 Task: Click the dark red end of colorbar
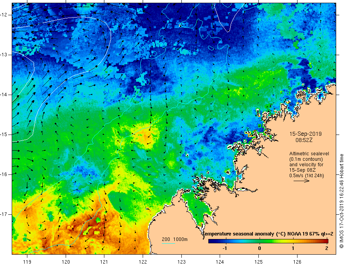click(326, 241)
